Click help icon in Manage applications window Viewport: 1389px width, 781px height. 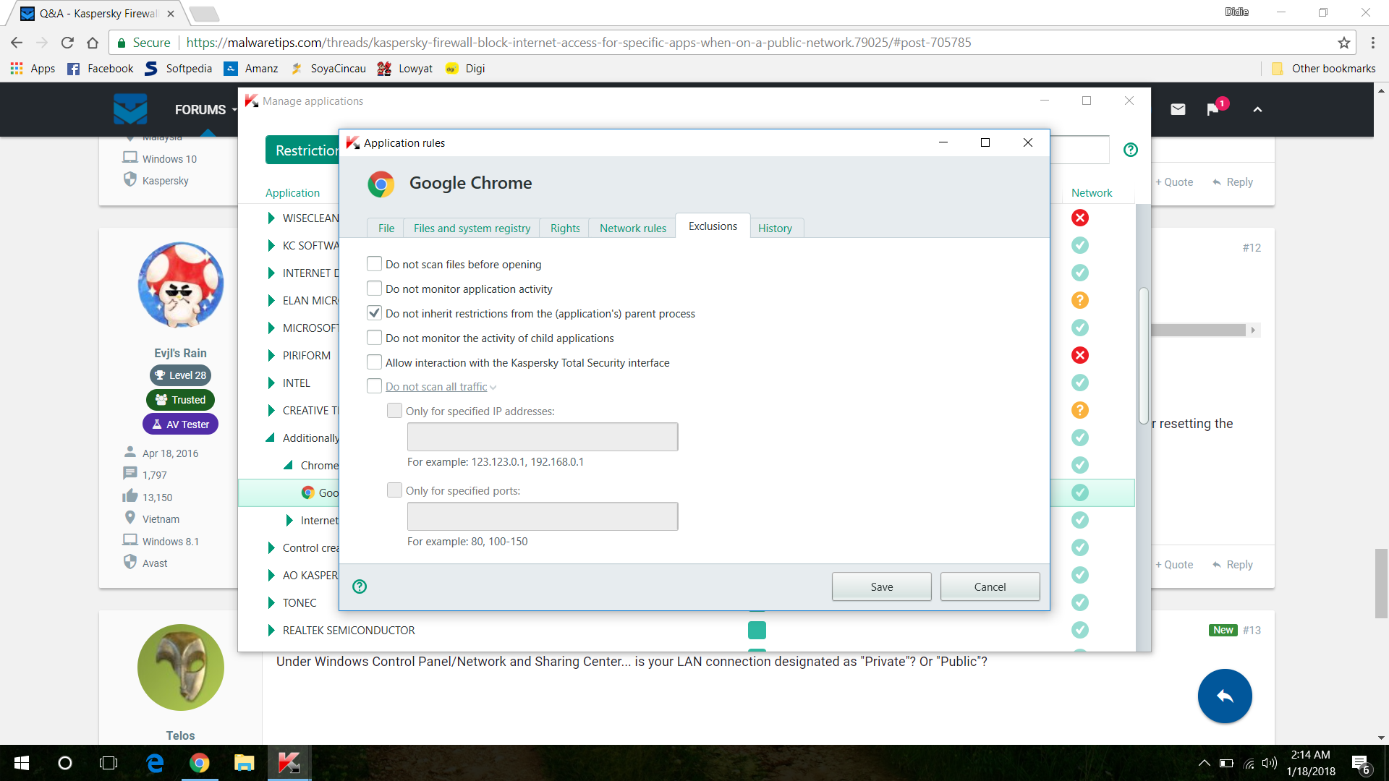[x=1130, y=150]
